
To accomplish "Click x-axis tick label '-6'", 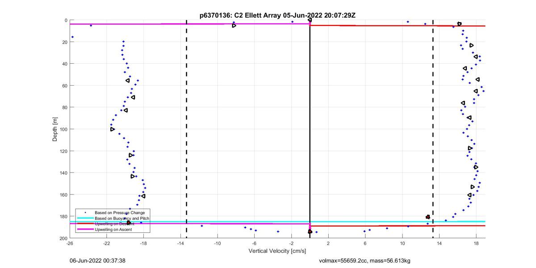I will (x=254, y=243).
